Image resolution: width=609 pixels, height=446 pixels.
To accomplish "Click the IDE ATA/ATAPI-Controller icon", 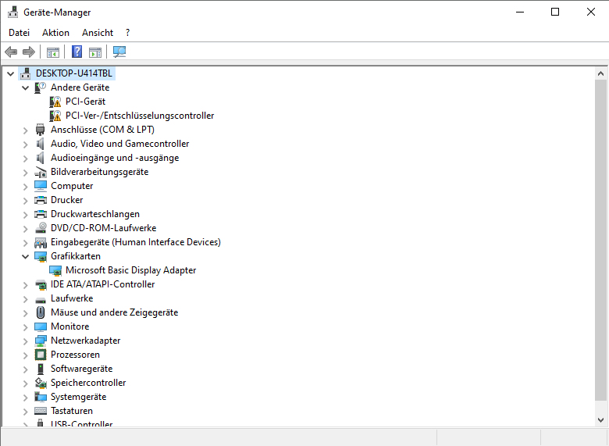I will point(41,284).
